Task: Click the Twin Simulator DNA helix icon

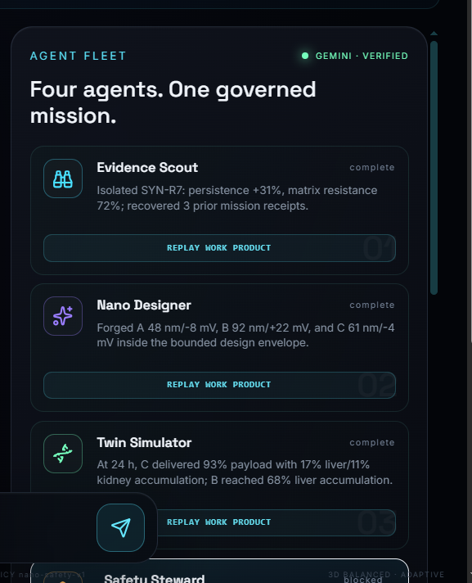Action: tap(63, 454)
